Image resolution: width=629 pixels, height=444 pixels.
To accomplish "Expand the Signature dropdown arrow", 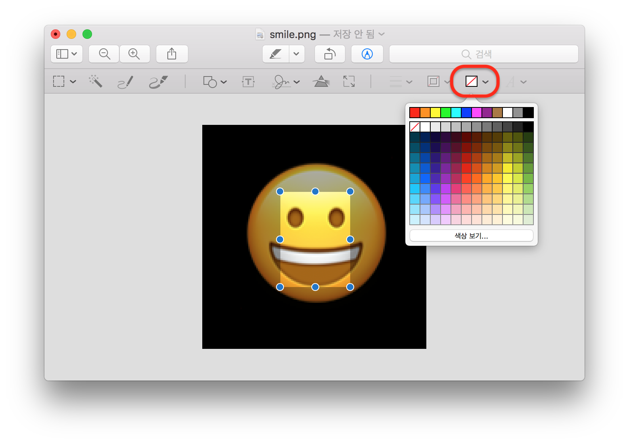I will [297, 82].
